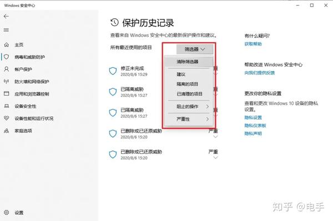333x221 pixels.
Task: Click shield icon for 已隔离威胁 15:27 first entry
Action: (113, 92)
